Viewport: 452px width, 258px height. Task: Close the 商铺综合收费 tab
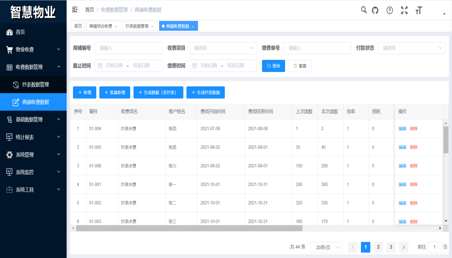point(116,26)
